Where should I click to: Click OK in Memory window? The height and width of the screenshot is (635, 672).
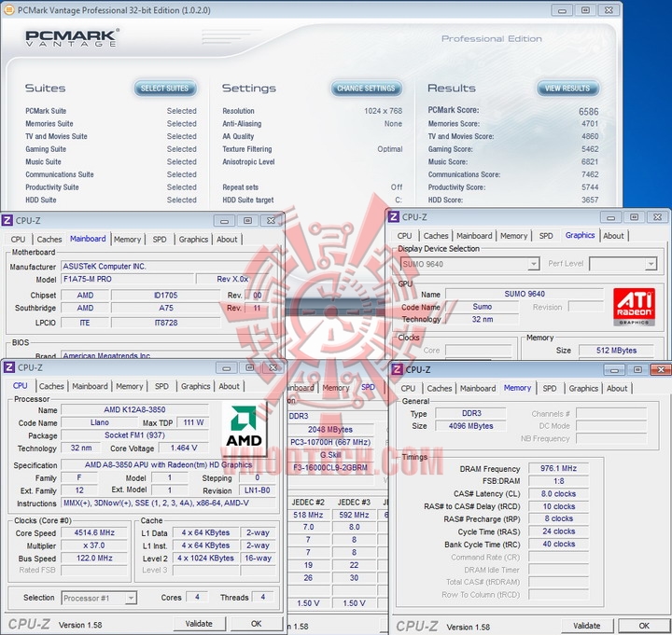pos(644,626)
